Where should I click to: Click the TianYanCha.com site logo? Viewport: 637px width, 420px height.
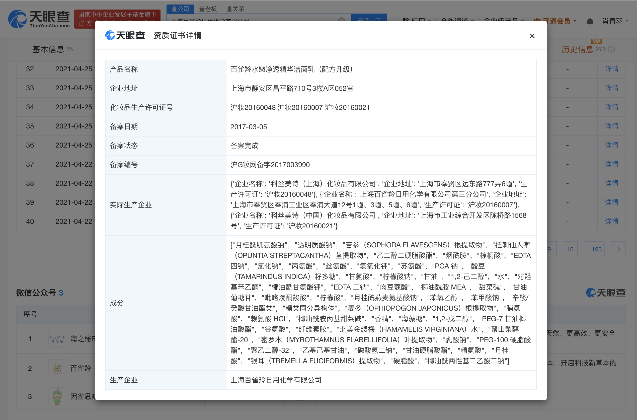click(x=39, y=19)
